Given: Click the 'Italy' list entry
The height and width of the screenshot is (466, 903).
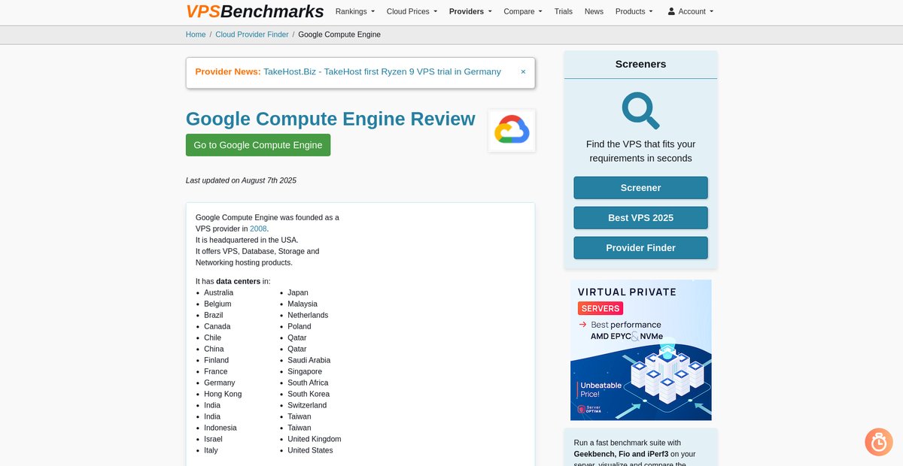Looking at the screenshot, I should (x=211, y=450).
